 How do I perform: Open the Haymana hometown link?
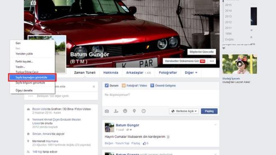coord(52,141)
